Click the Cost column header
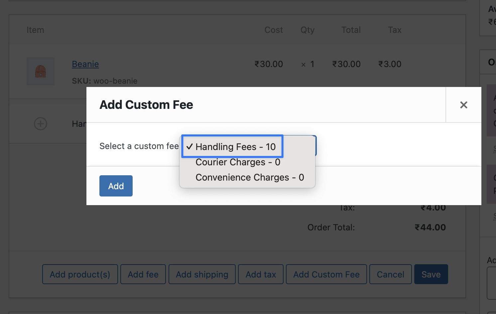This screenshot has width=496, height=314. [x=274, y=30]
